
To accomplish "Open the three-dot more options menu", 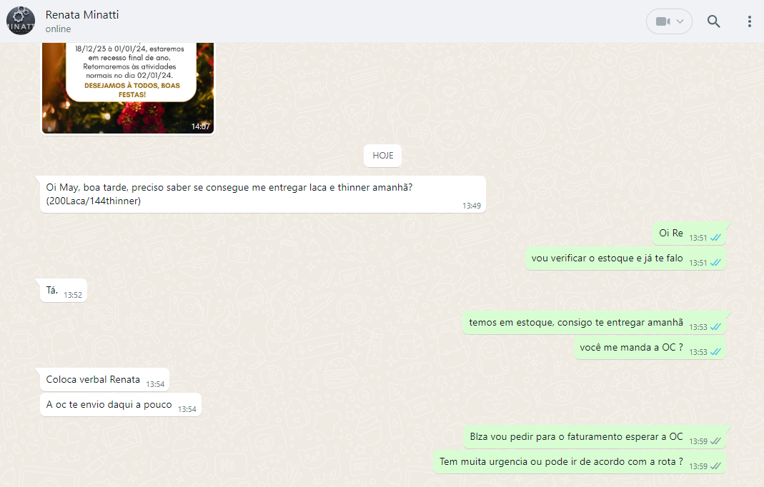I will click(x=749, y=21).
